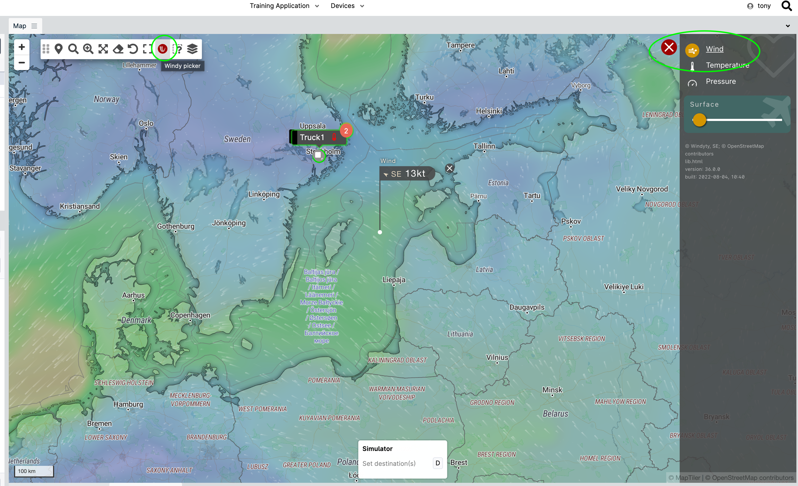Screen dimensions: 798x486
Task: Click the red badge showing 2
Action: (346, 131)
